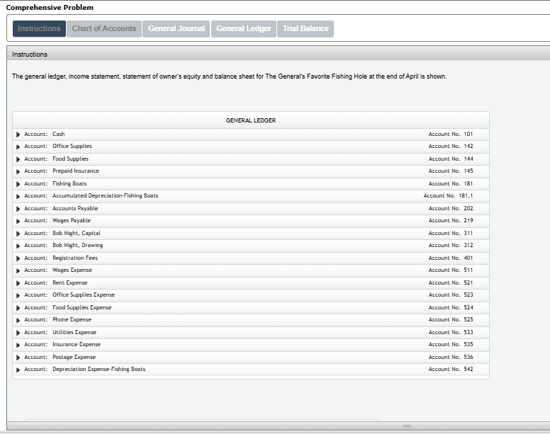Expand the Insurance Expense account triangle
The height and width of the screenshot is (434, 550).
(18, 346)
